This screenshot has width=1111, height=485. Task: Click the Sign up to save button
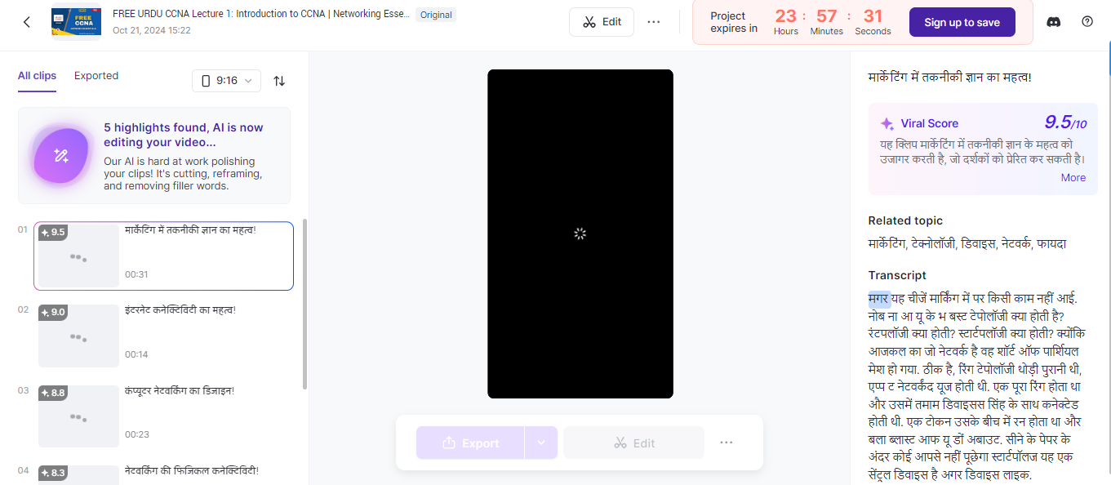point(962,22)
